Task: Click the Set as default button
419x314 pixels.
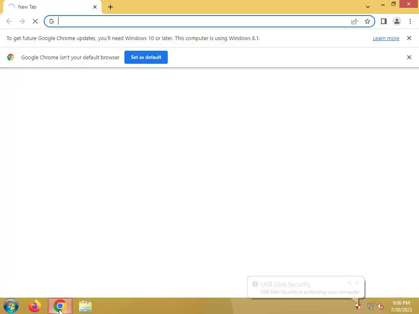Action: click(146, 57)
